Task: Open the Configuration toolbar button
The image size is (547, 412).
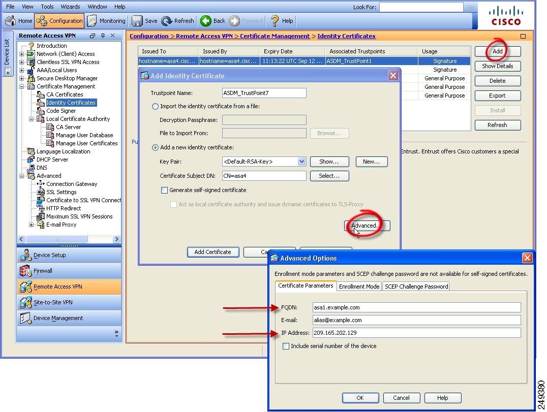Action: (x=59, y=21)
